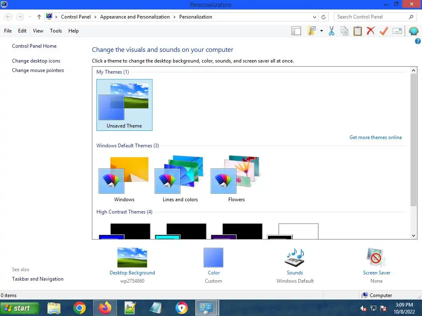Image resolution: width=422 pixels, height=316 pixels.
Task: Click the search magnifier icon
Action: (411, 17)
